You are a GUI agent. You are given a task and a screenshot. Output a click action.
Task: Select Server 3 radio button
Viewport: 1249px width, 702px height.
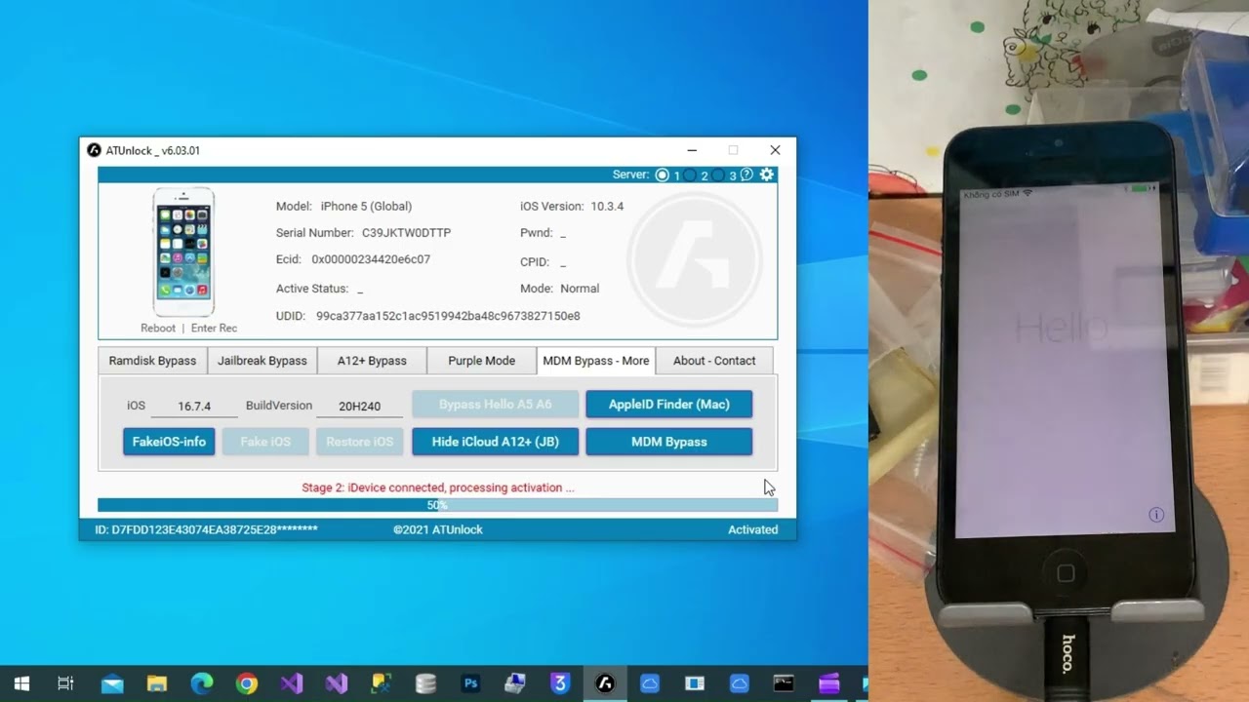pos(718,175)
